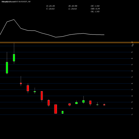This screenshot has width=139, height=139.
Task: Select the close value C: 24.65
Action: [x=50, y=9]
